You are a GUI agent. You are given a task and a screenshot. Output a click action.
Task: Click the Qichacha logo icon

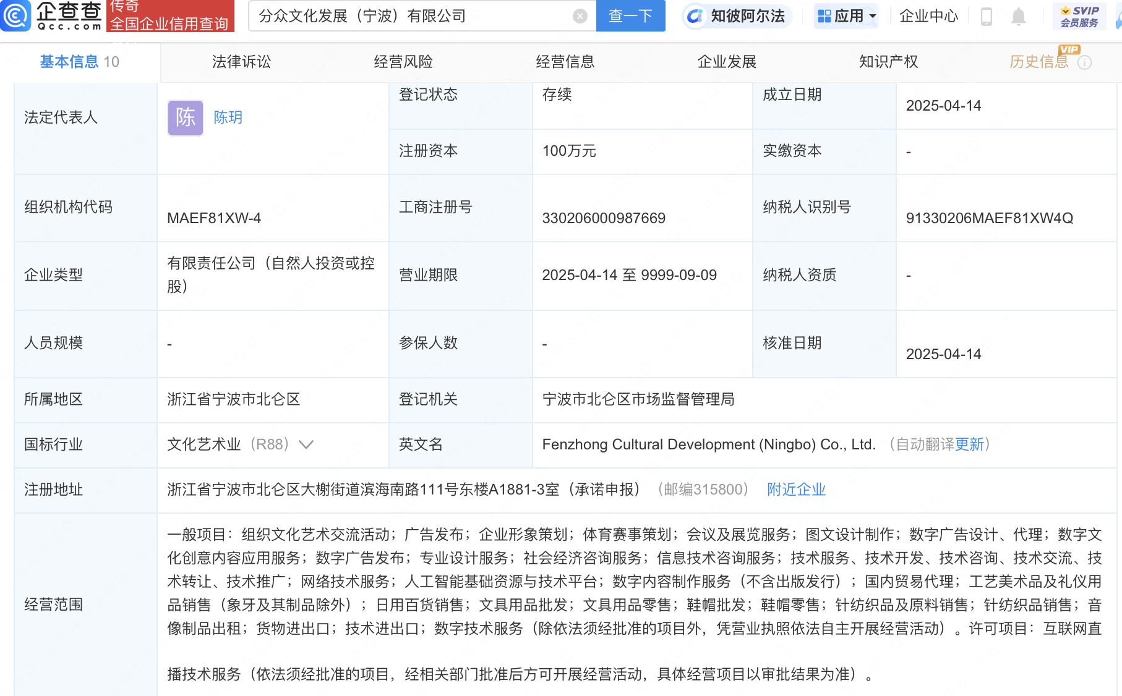pos(16,16)
